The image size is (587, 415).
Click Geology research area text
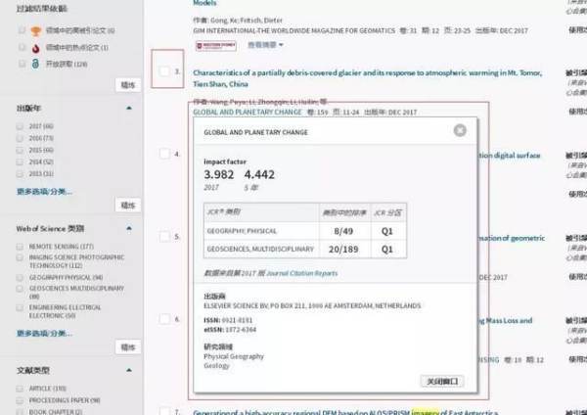click(216, 365)
